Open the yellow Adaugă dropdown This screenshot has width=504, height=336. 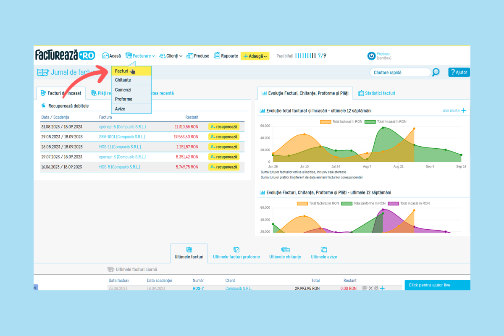[x=255, y=56]
